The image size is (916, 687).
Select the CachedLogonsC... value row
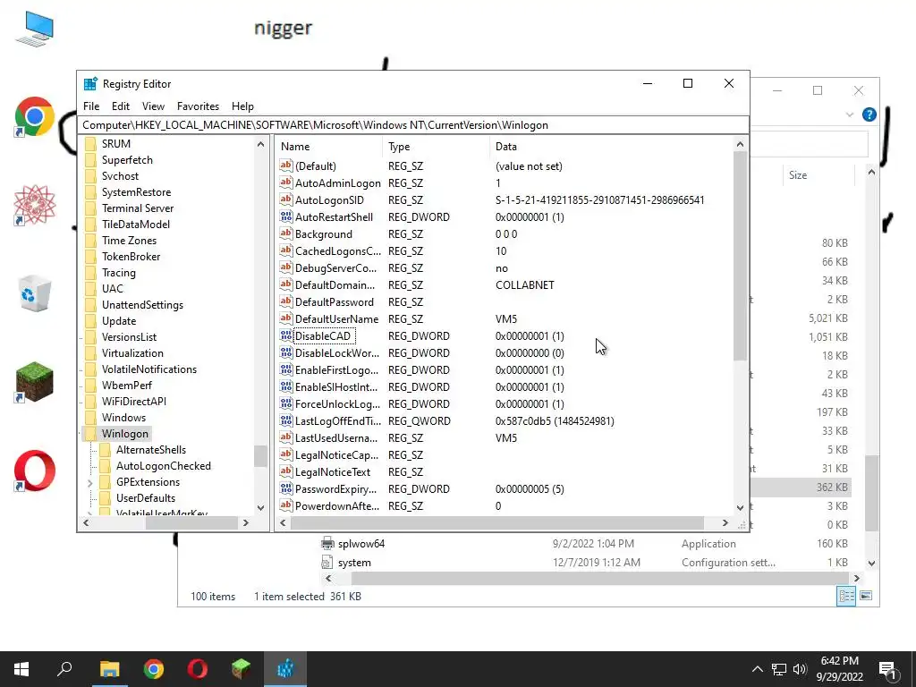(505, 250)
